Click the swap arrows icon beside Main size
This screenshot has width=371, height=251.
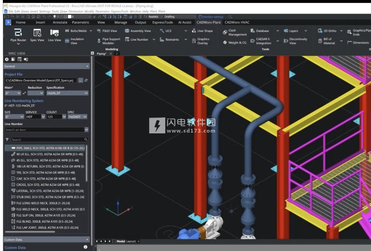coord(24,93)
